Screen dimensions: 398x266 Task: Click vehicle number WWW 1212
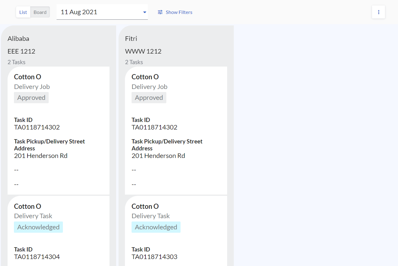point(143,51)
